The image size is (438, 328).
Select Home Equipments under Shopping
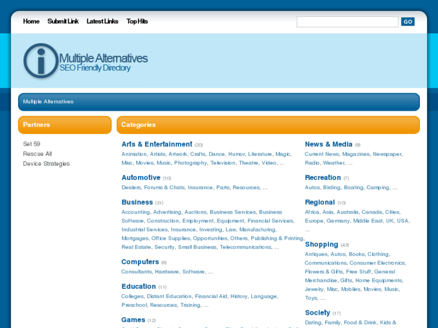[378, 280]
